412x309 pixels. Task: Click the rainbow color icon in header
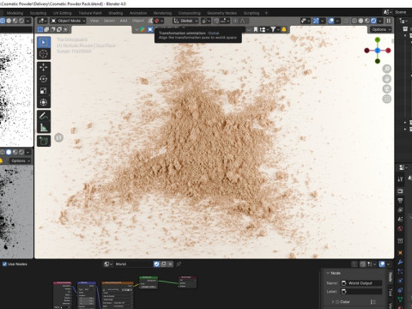pyautogui.click(x=142, y=29)
